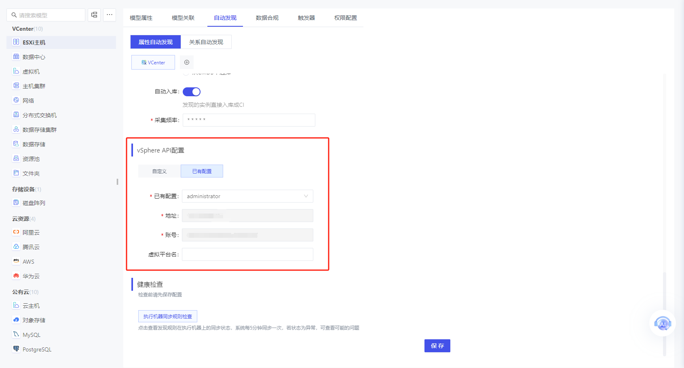Viewport: 684px width, 368px height.
Task: Click 执行机器同步规则检查 button
Action: pyautogui.click(x=168, y=316)
